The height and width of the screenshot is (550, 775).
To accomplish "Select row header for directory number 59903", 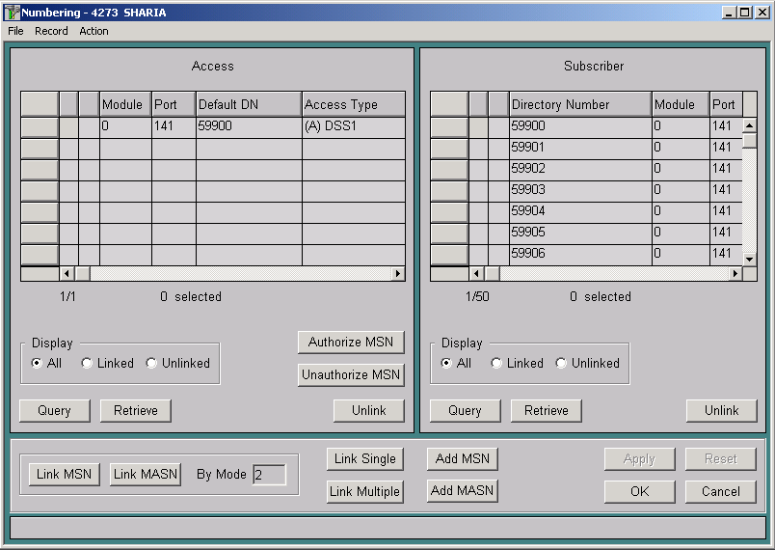I will point(448,190).
